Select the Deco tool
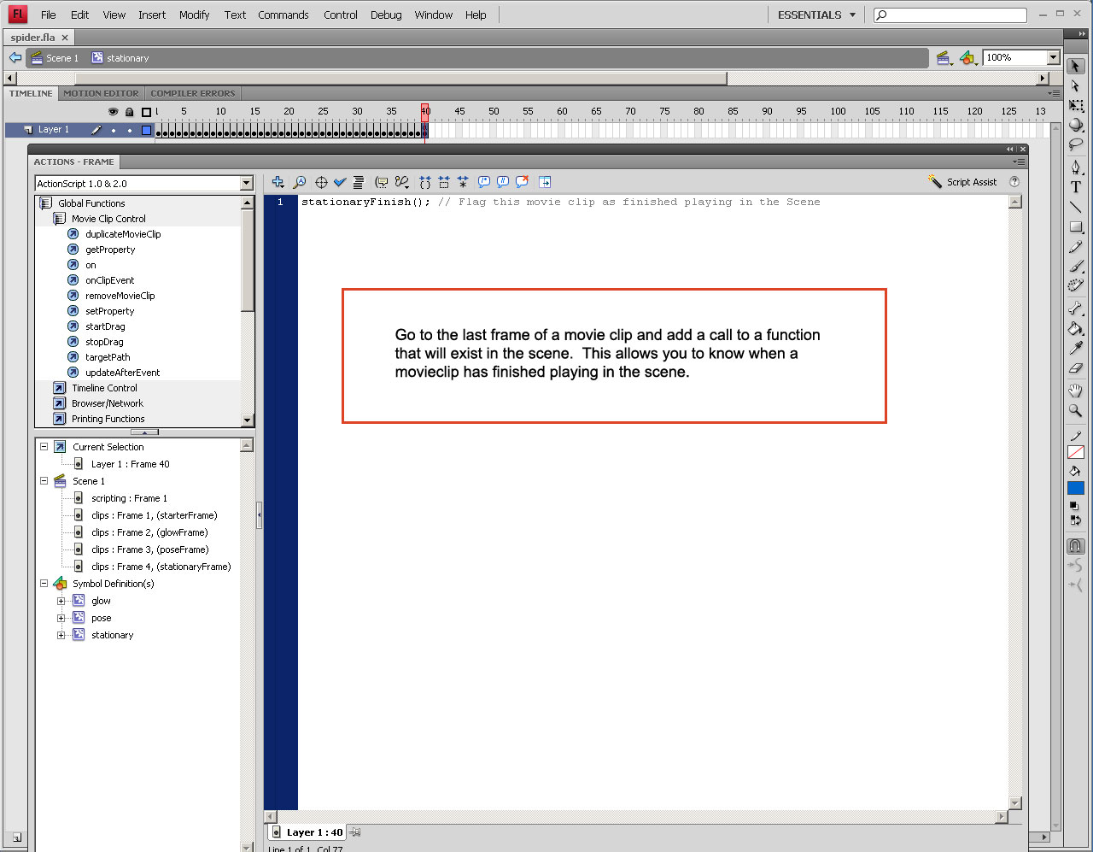The width and height of the screenshot is (1093, 852). pyautogui.click(x=1075, y=286)
